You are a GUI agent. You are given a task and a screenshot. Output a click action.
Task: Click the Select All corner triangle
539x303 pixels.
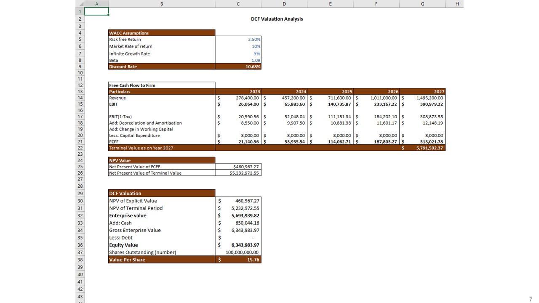(80, 4)
